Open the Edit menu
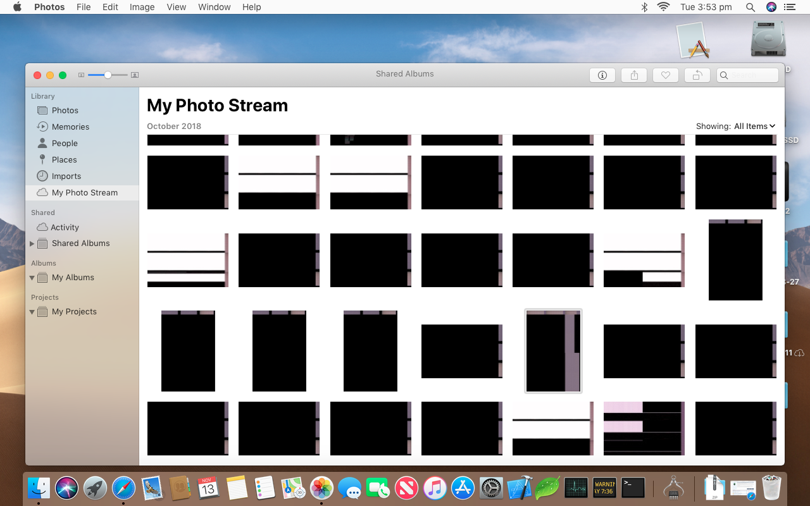 click(x=110, y=7)
